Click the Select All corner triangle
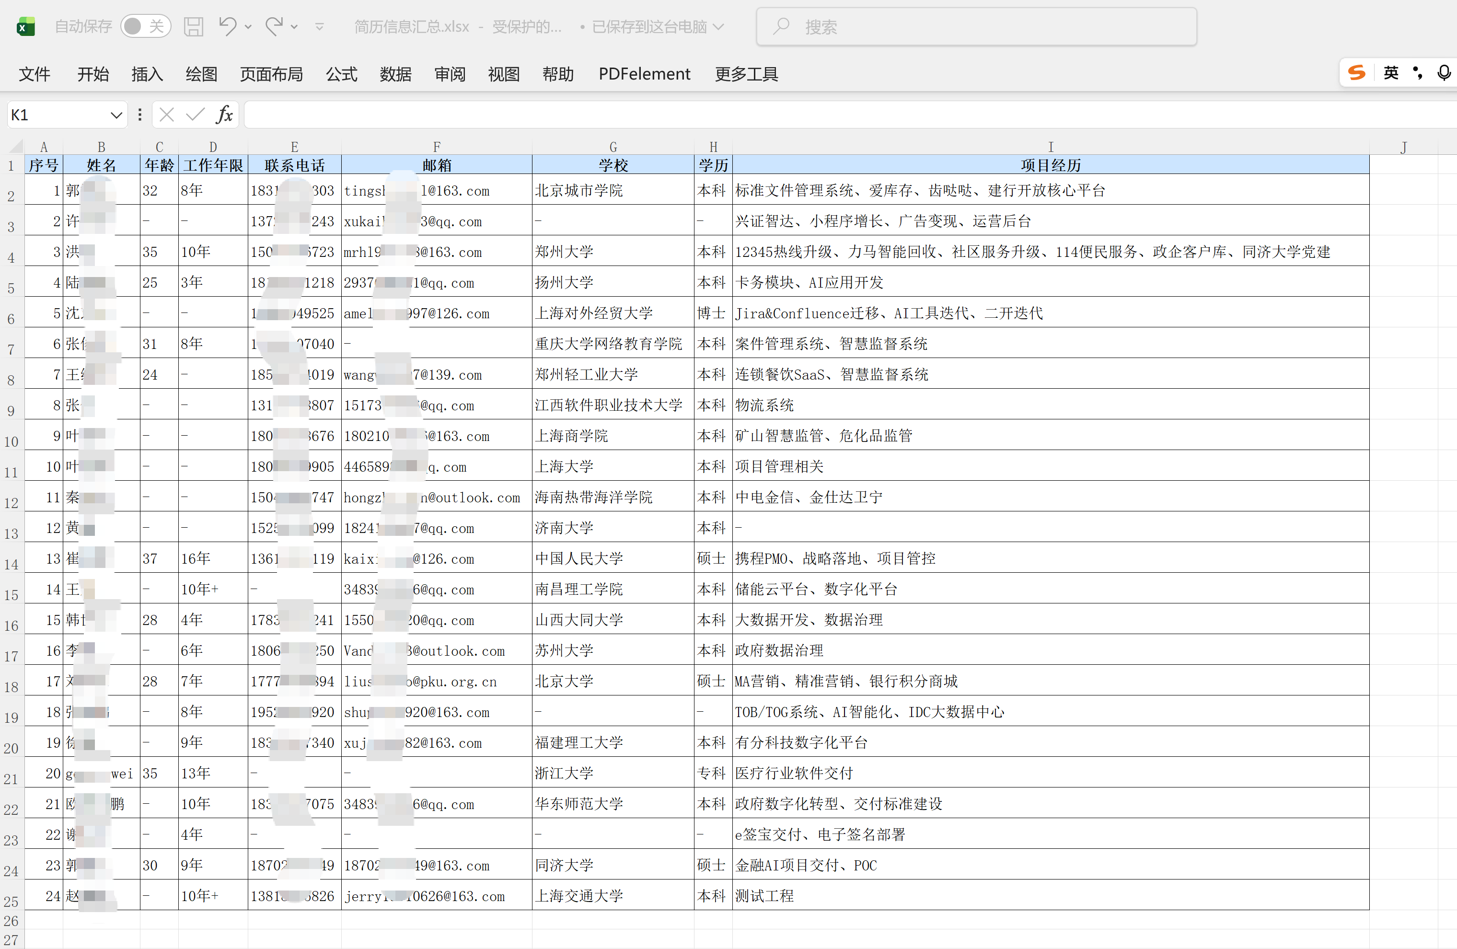Viewport: 1457px width, 949px height. pyautogui.click(x=16, y=146)
